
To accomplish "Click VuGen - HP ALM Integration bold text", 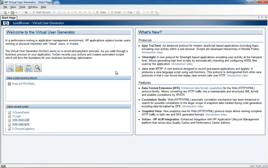I will pyautogui.click(x=160, y=119).
